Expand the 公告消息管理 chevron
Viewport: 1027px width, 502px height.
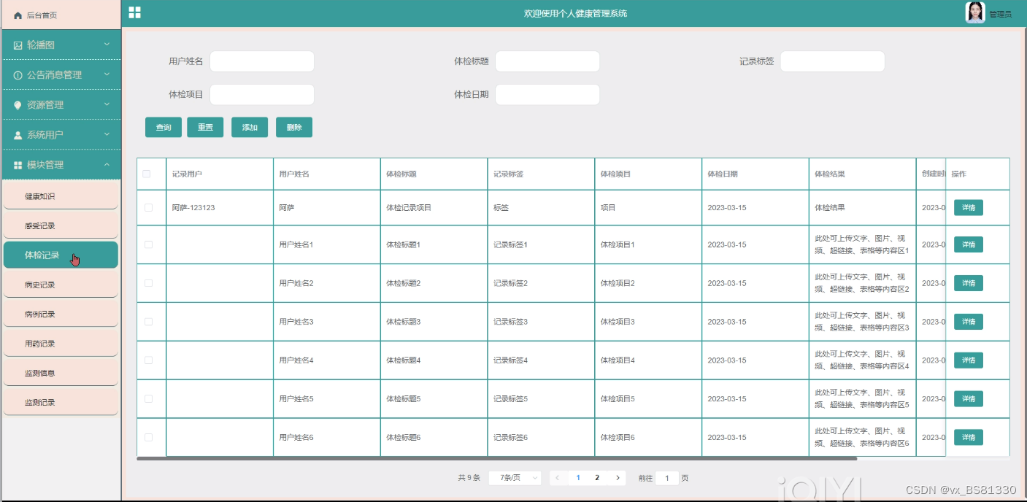coord(107,74)
